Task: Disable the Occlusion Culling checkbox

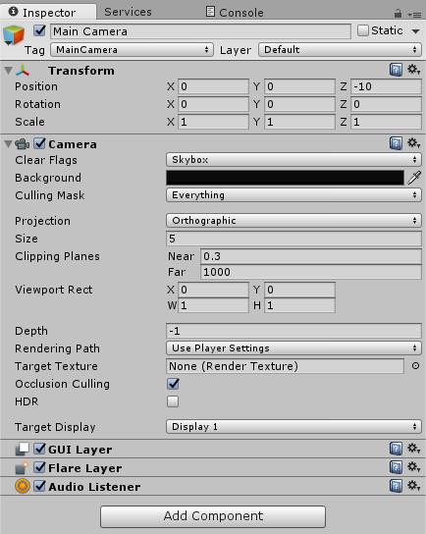Action: coord(173,384)
